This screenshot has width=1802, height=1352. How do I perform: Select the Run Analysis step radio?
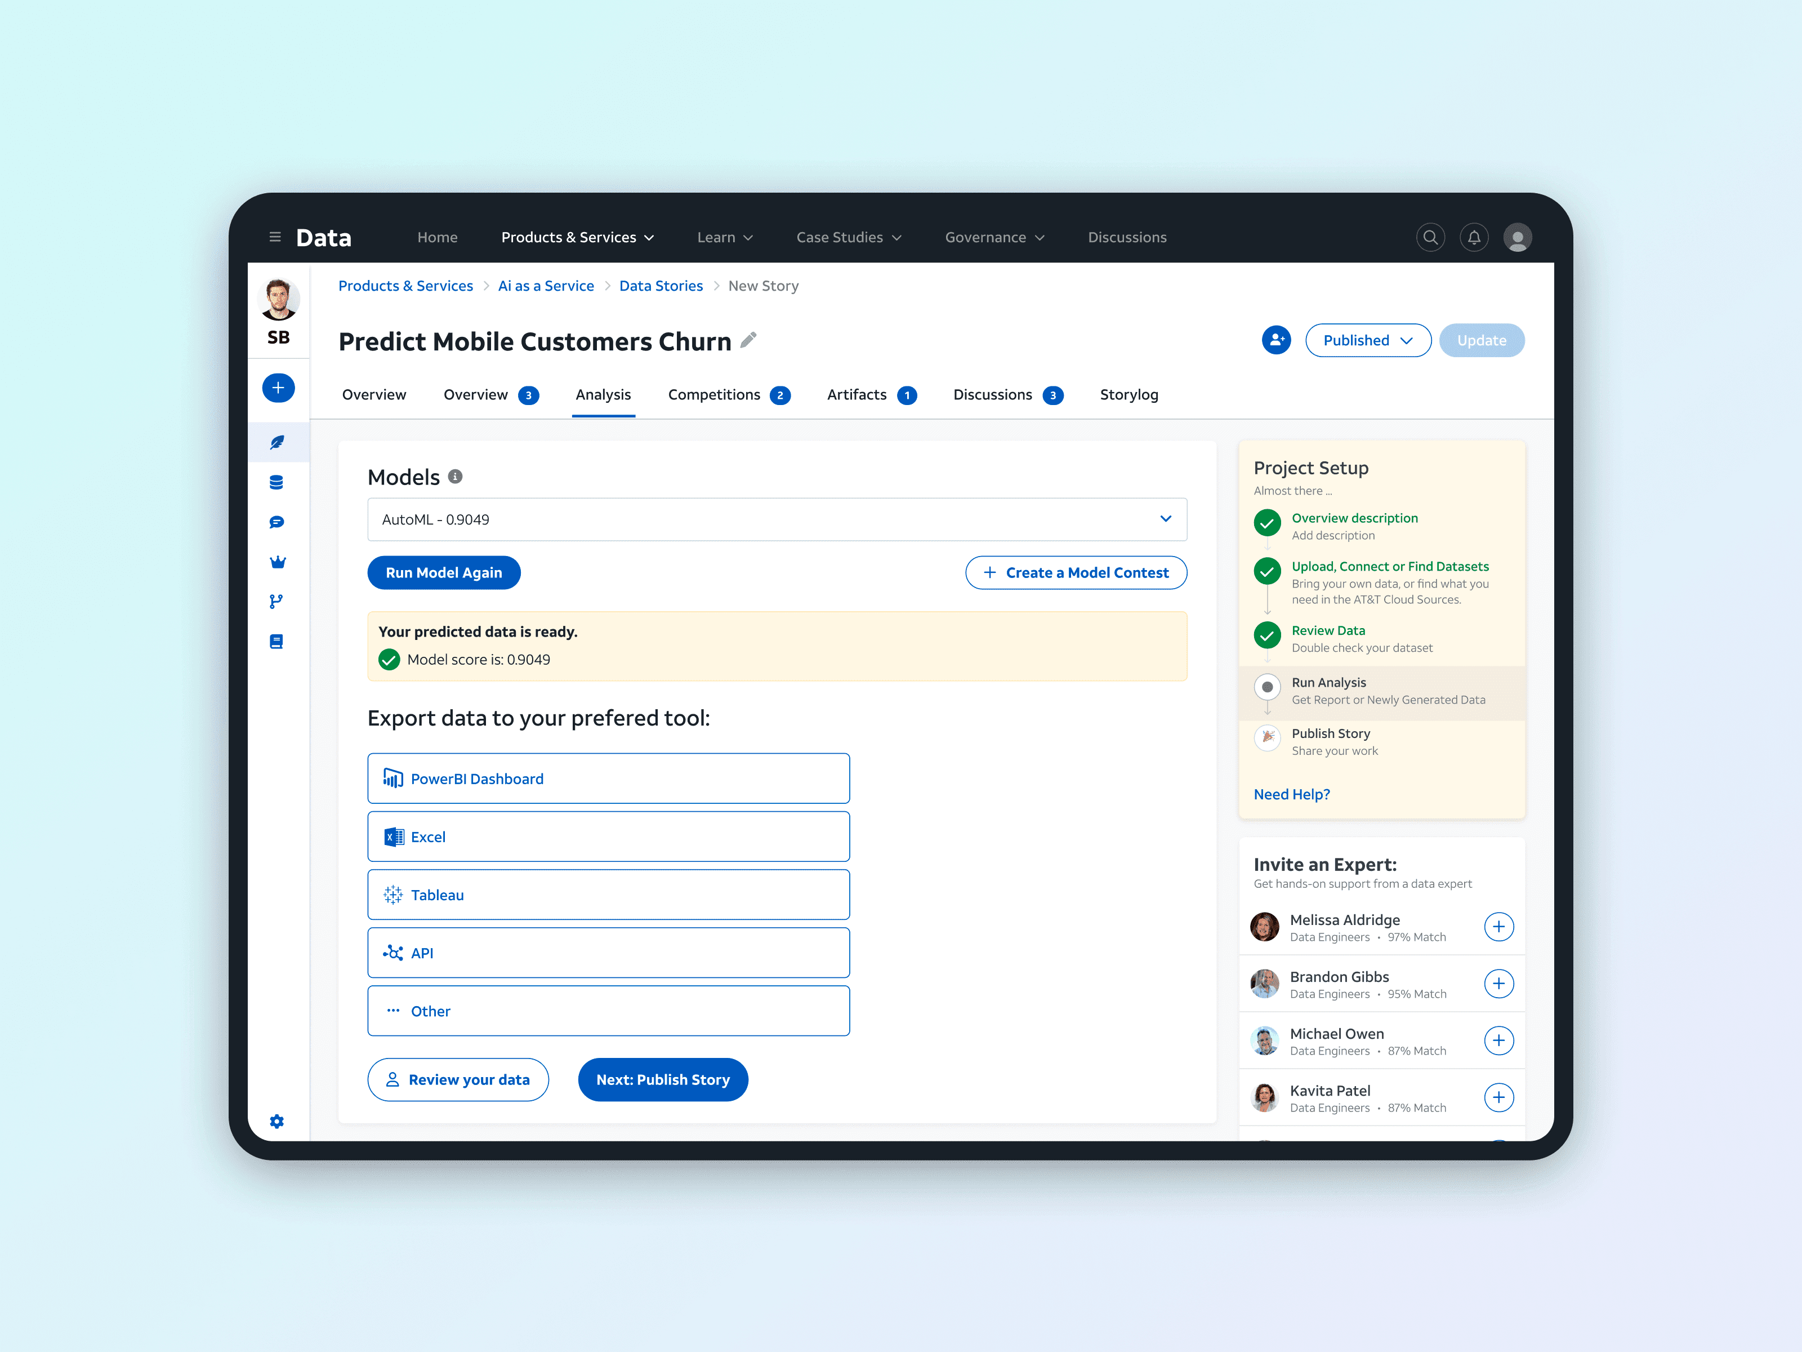(x=1267, y=687)
